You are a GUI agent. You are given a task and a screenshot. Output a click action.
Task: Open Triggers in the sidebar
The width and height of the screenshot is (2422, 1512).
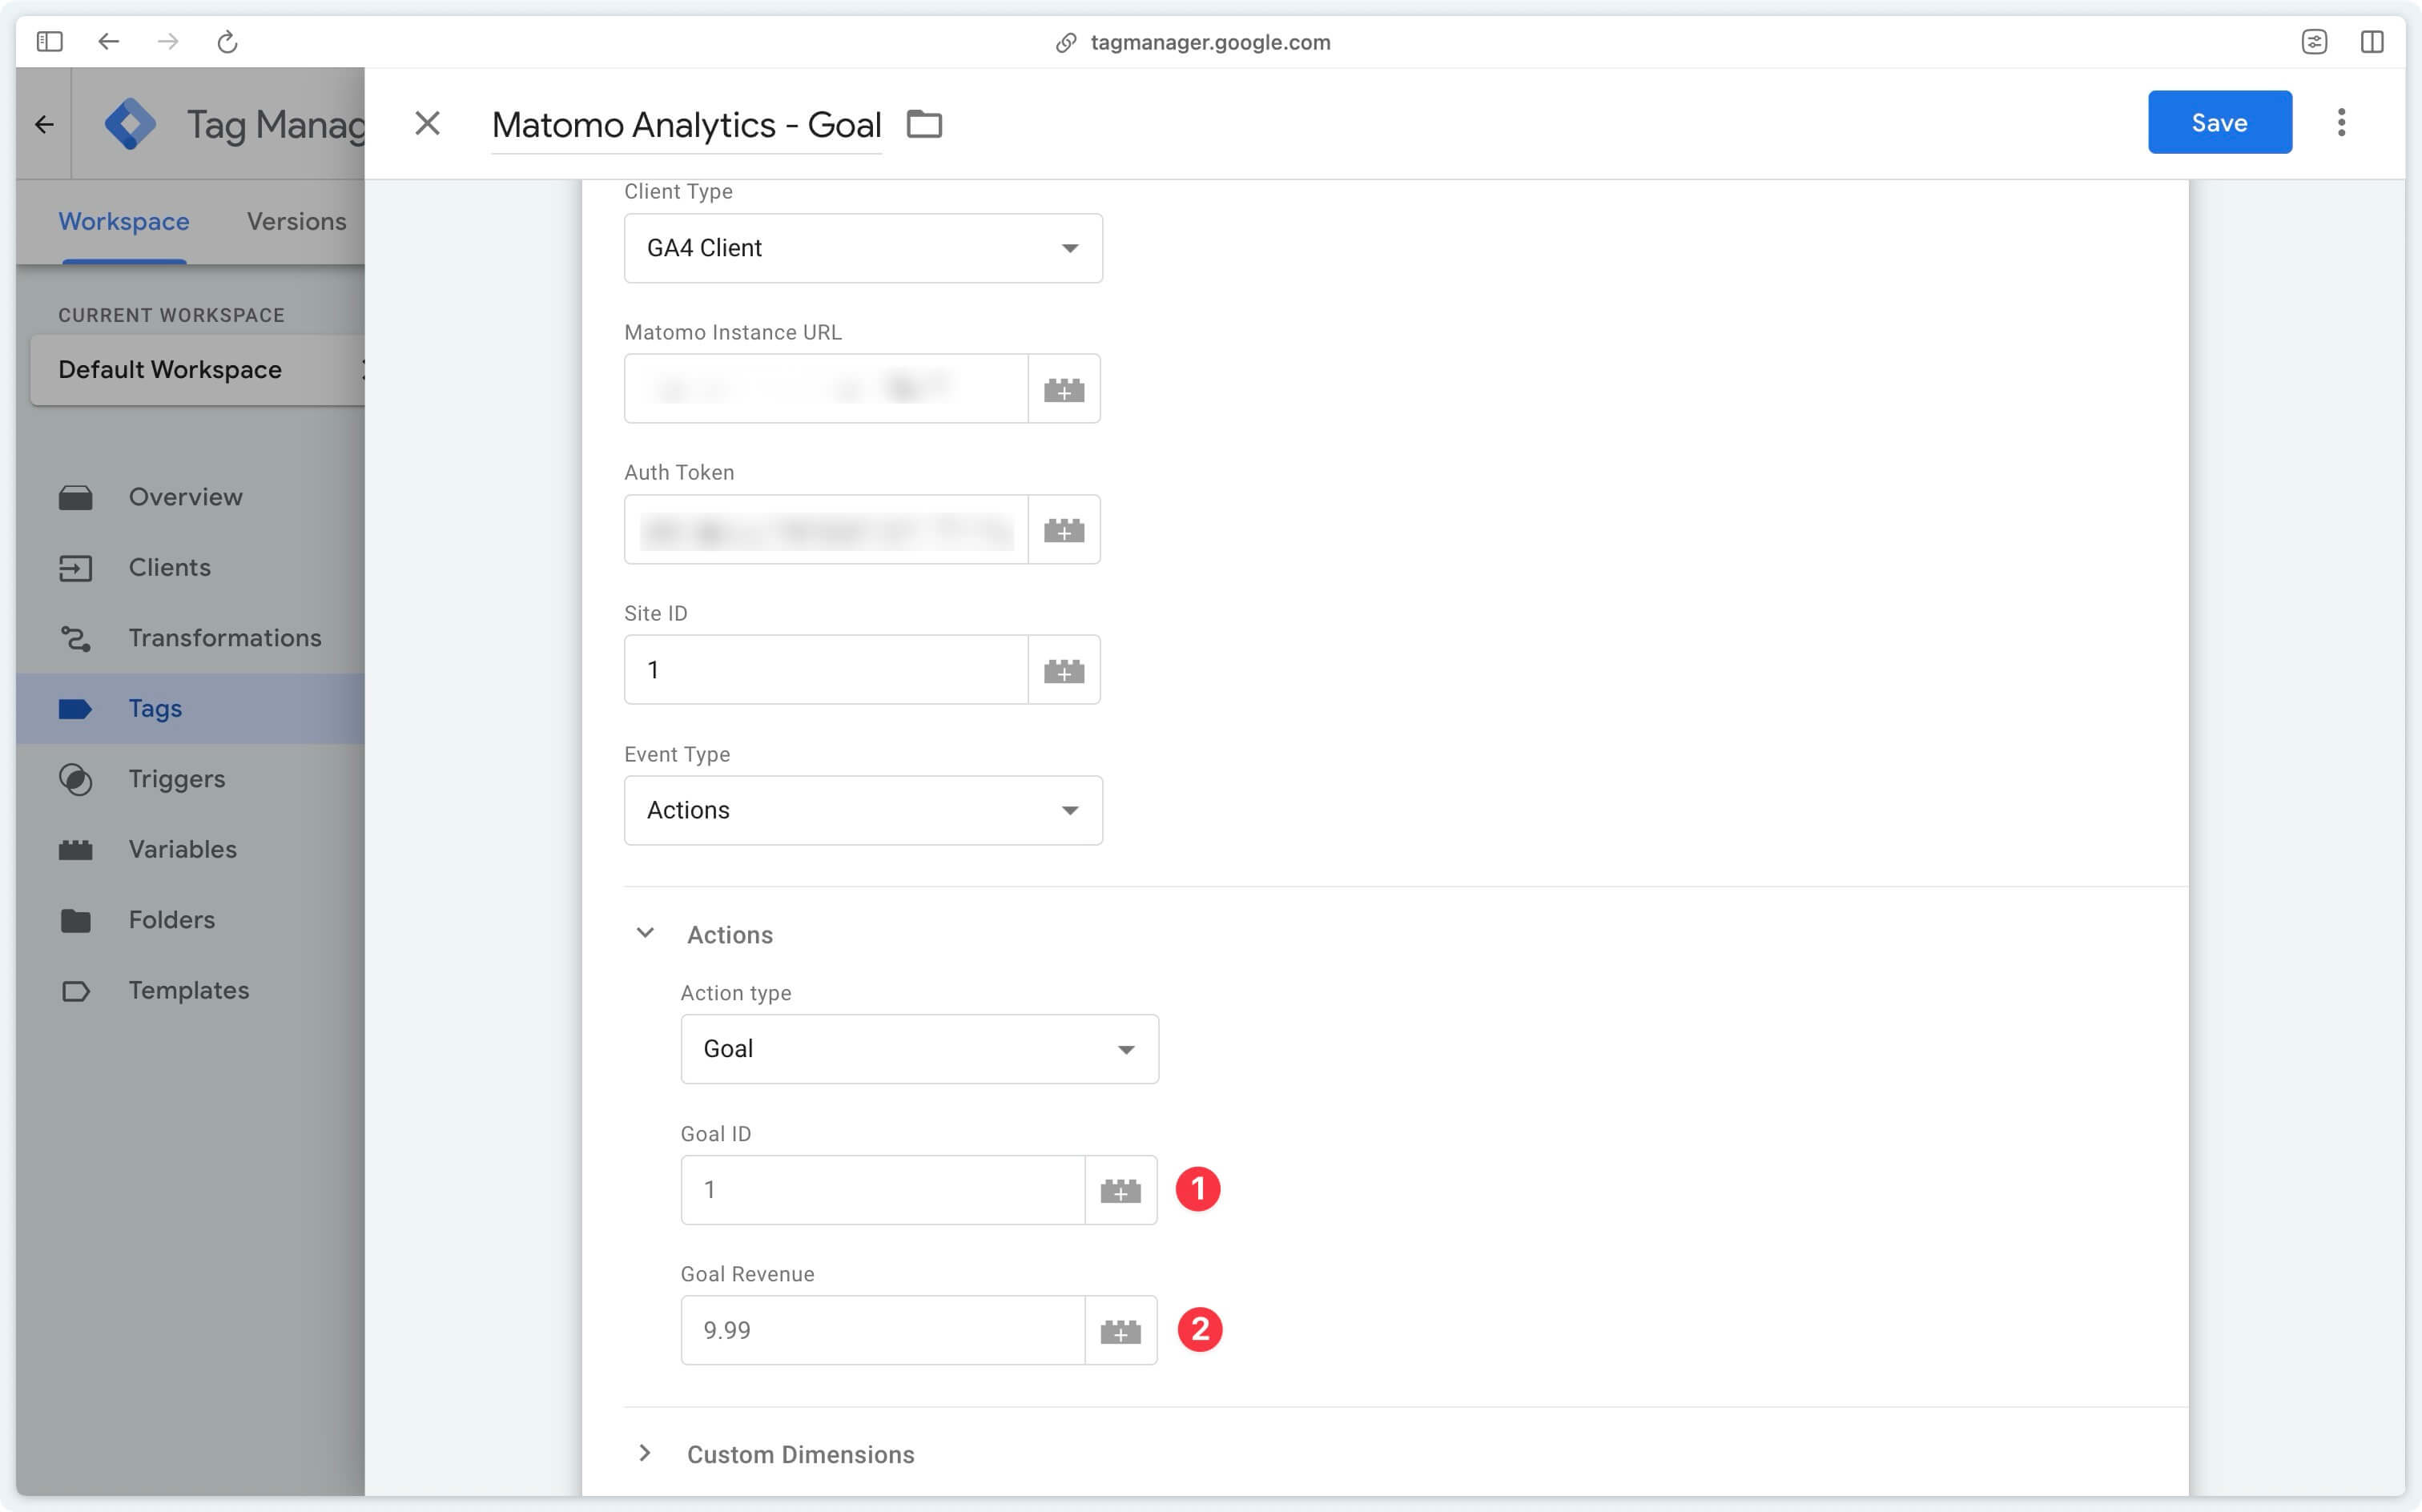click(x=190, y=779)
